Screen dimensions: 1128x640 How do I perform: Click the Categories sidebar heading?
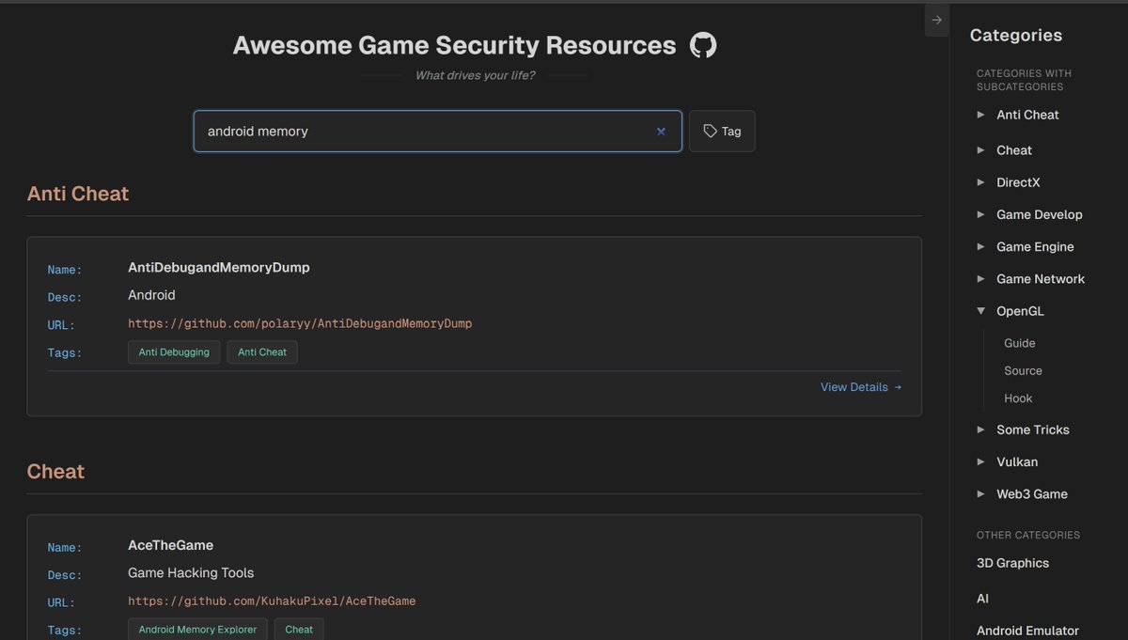(1016, 36)
